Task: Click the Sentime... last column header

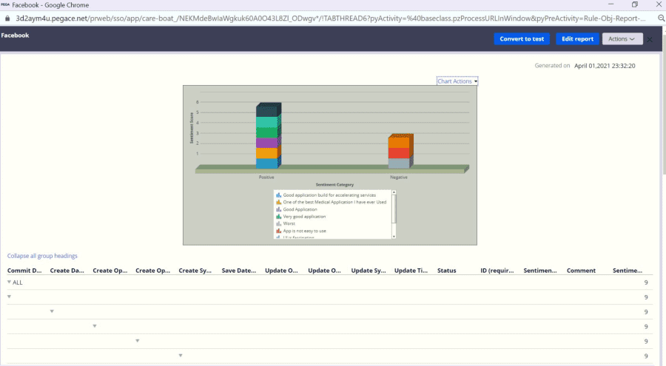Action: coord(628,271)
